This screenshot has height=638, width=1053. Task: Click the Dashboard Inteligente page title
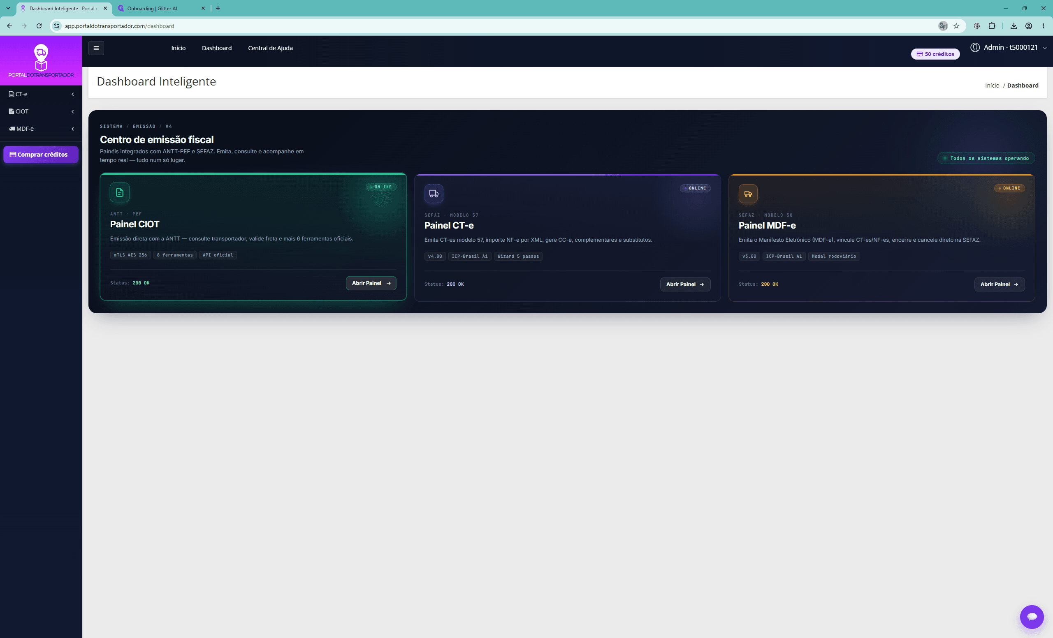156,81
